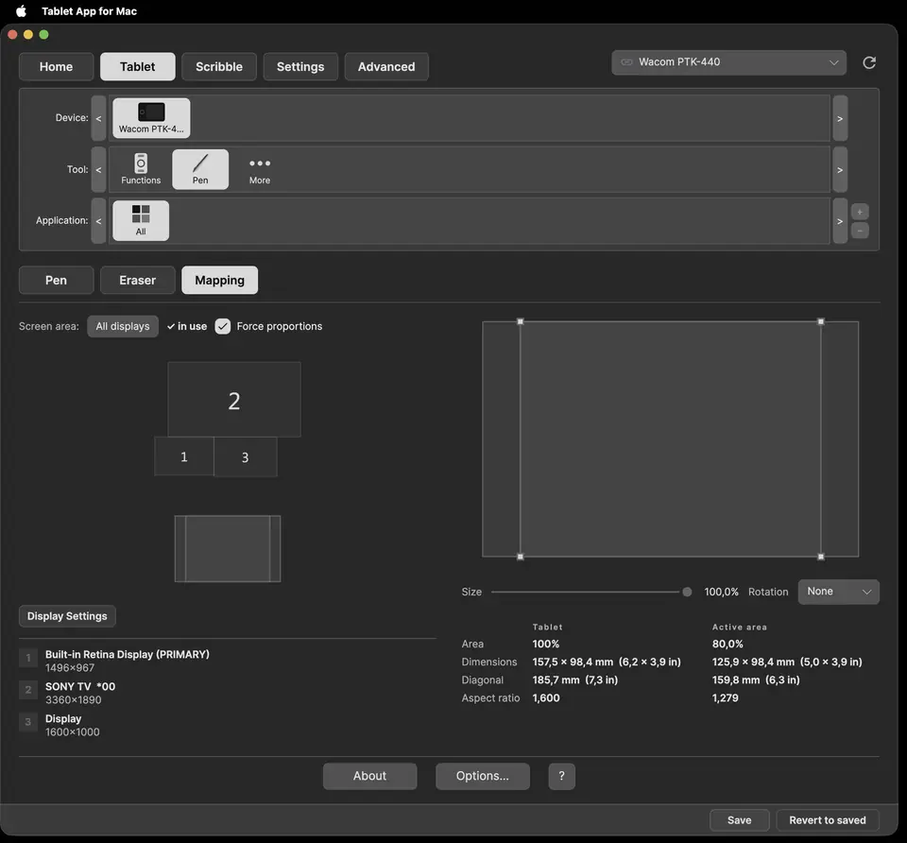The height and width of the screenshot is (843, 907).
Task: Choose the Functions tool
Action: pyautogui.click(x=141, y=169)
